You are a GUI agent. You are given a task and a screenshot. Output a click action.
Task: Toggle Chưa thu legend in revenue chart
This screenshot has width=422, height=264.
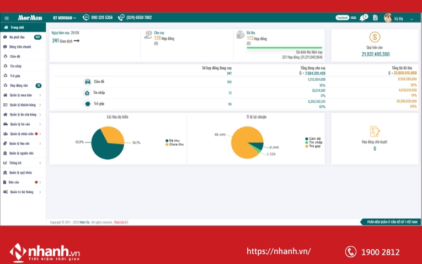pos(176,144)
